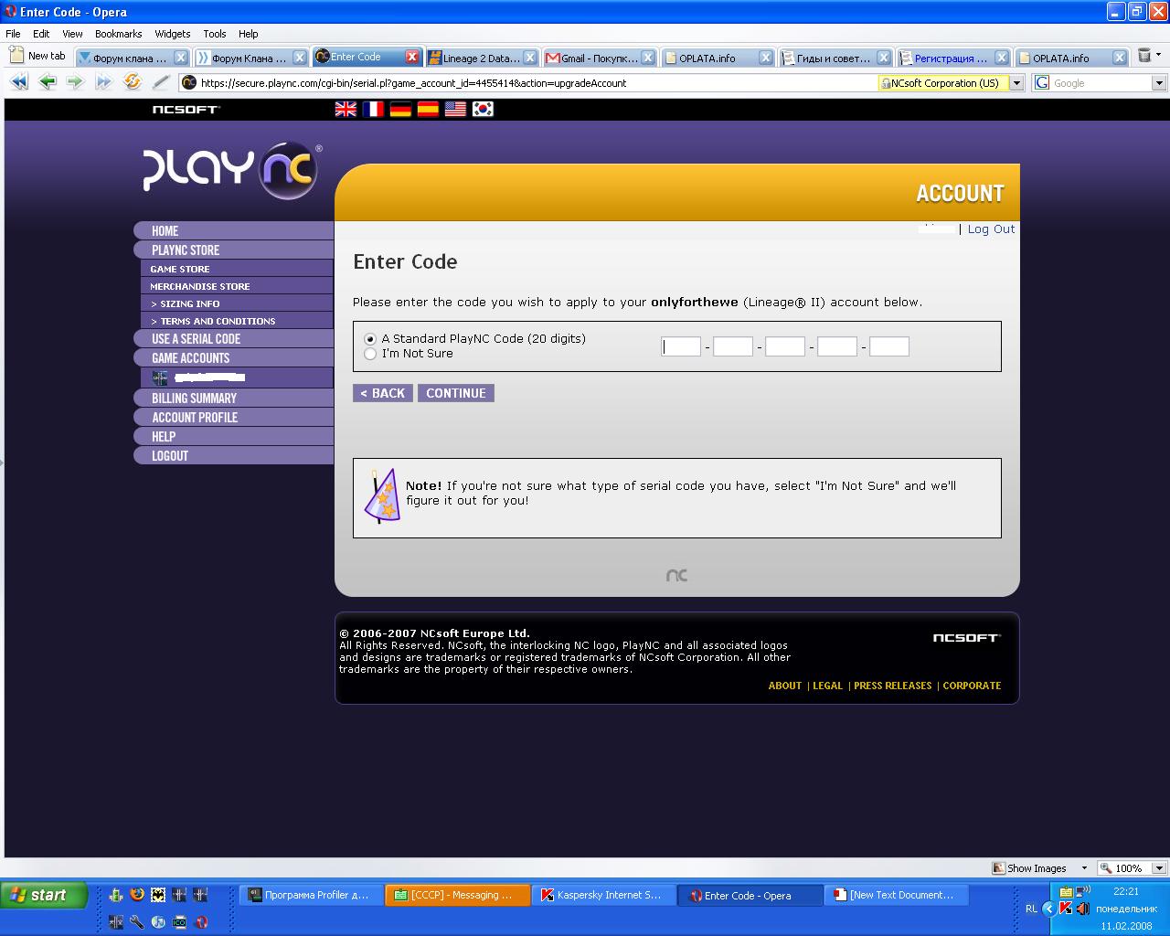Close the Lineage 2 Data tab
The image size is (1170, 936).
[530, 58]
